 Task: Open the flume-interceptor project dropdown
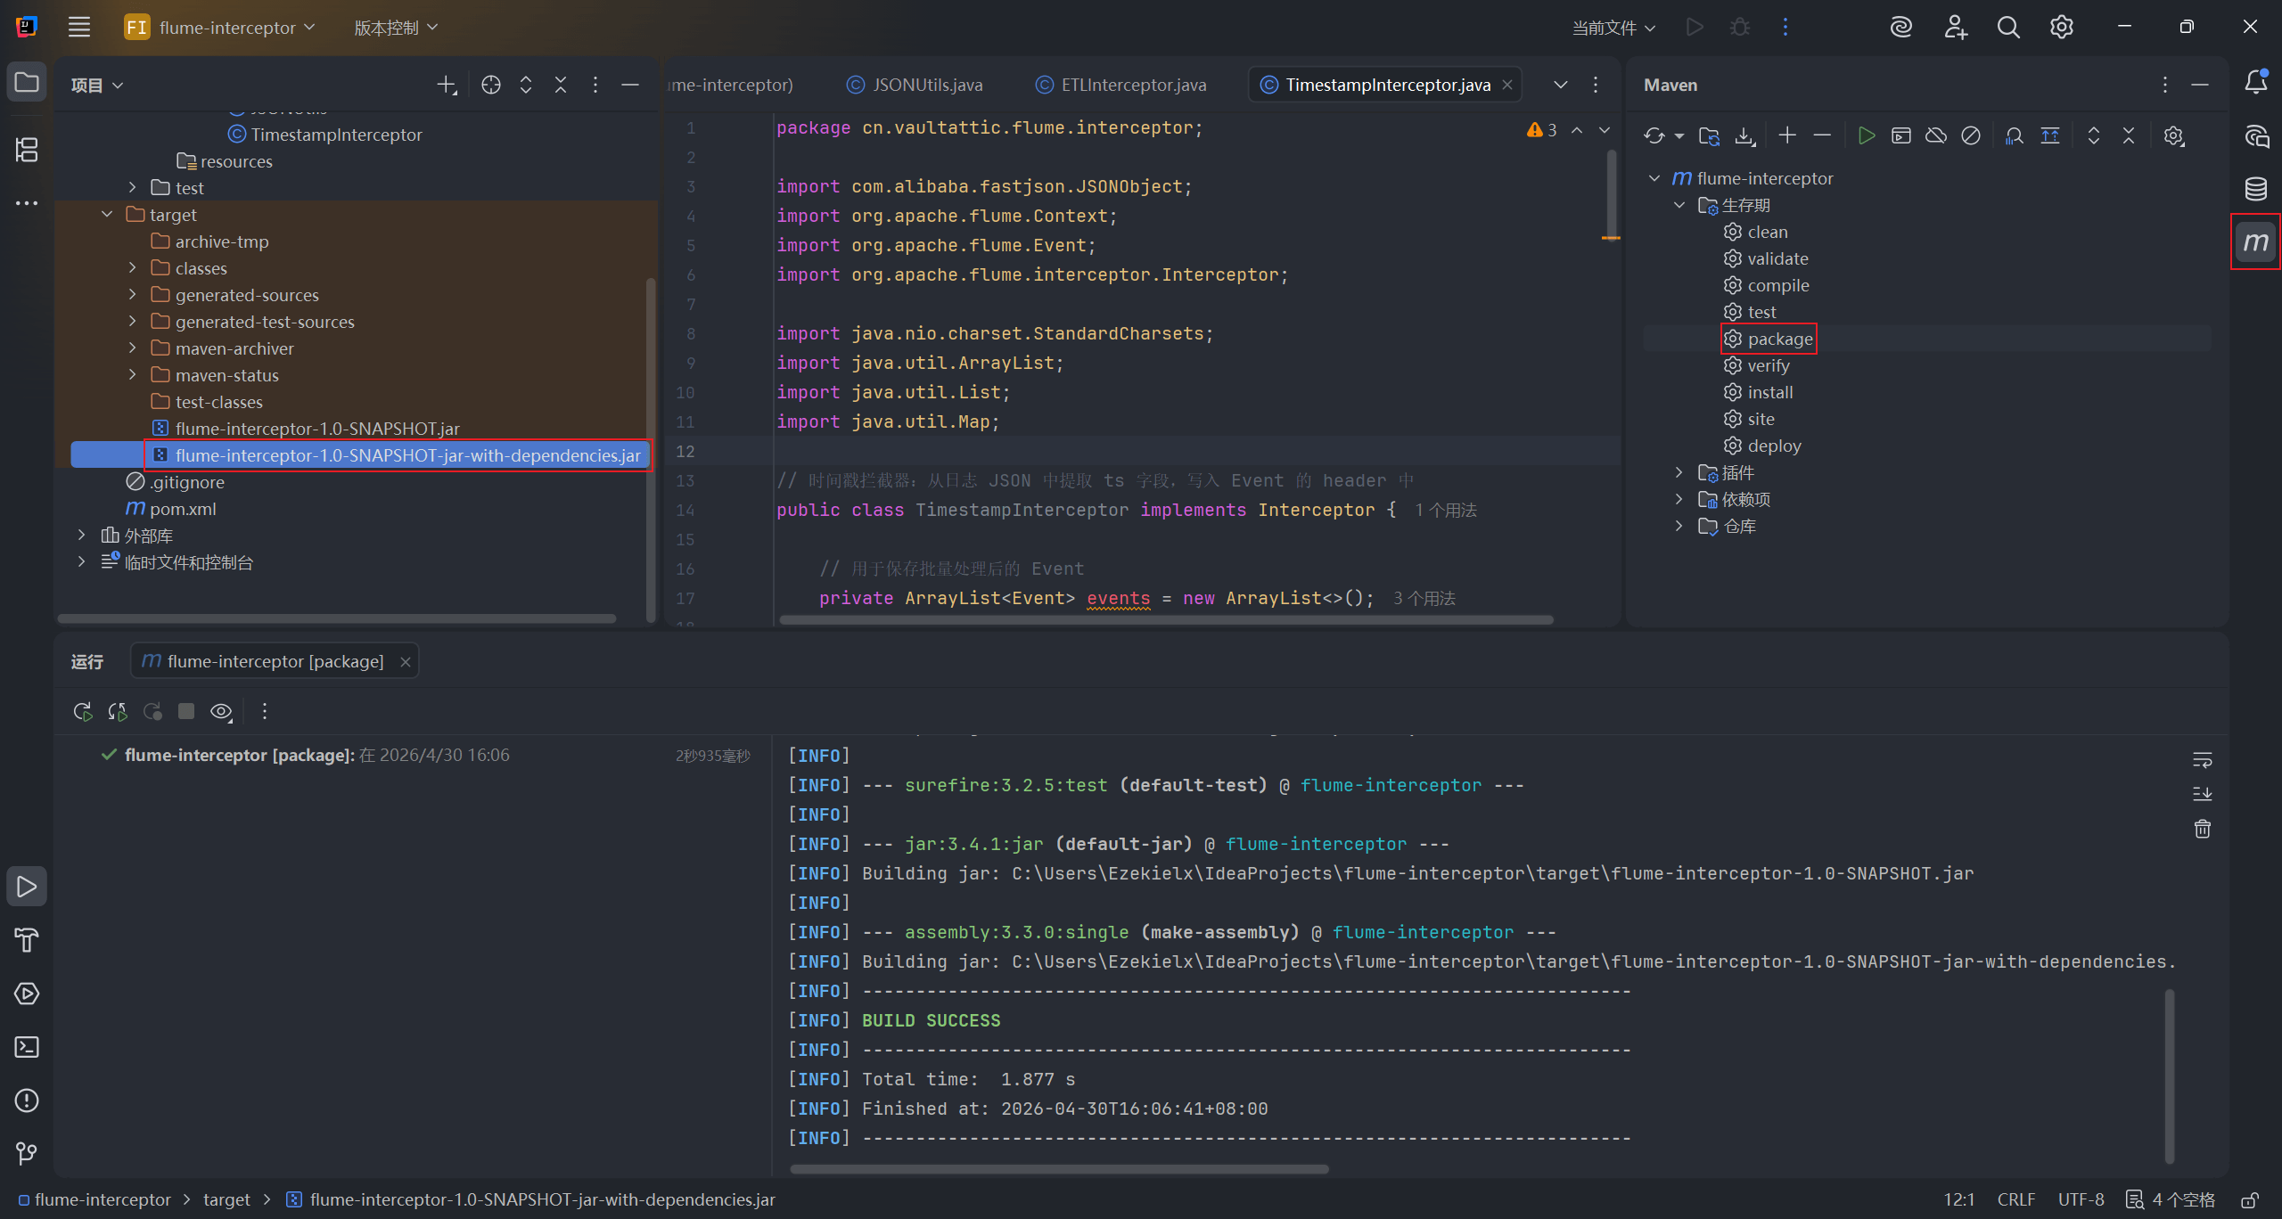[x=220, y=28]
